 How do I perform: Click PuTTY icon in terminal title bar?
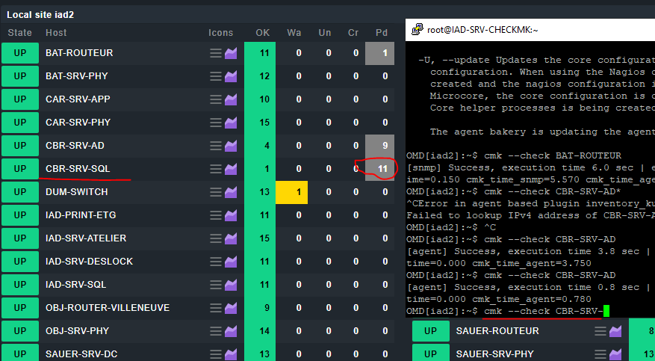tap(416, 30)
